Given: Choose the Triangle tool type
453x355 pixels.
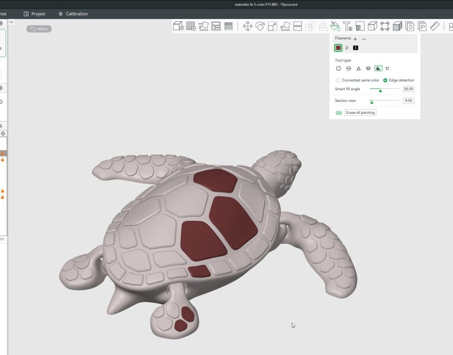Looking at the screenshot, I should 358,68.
